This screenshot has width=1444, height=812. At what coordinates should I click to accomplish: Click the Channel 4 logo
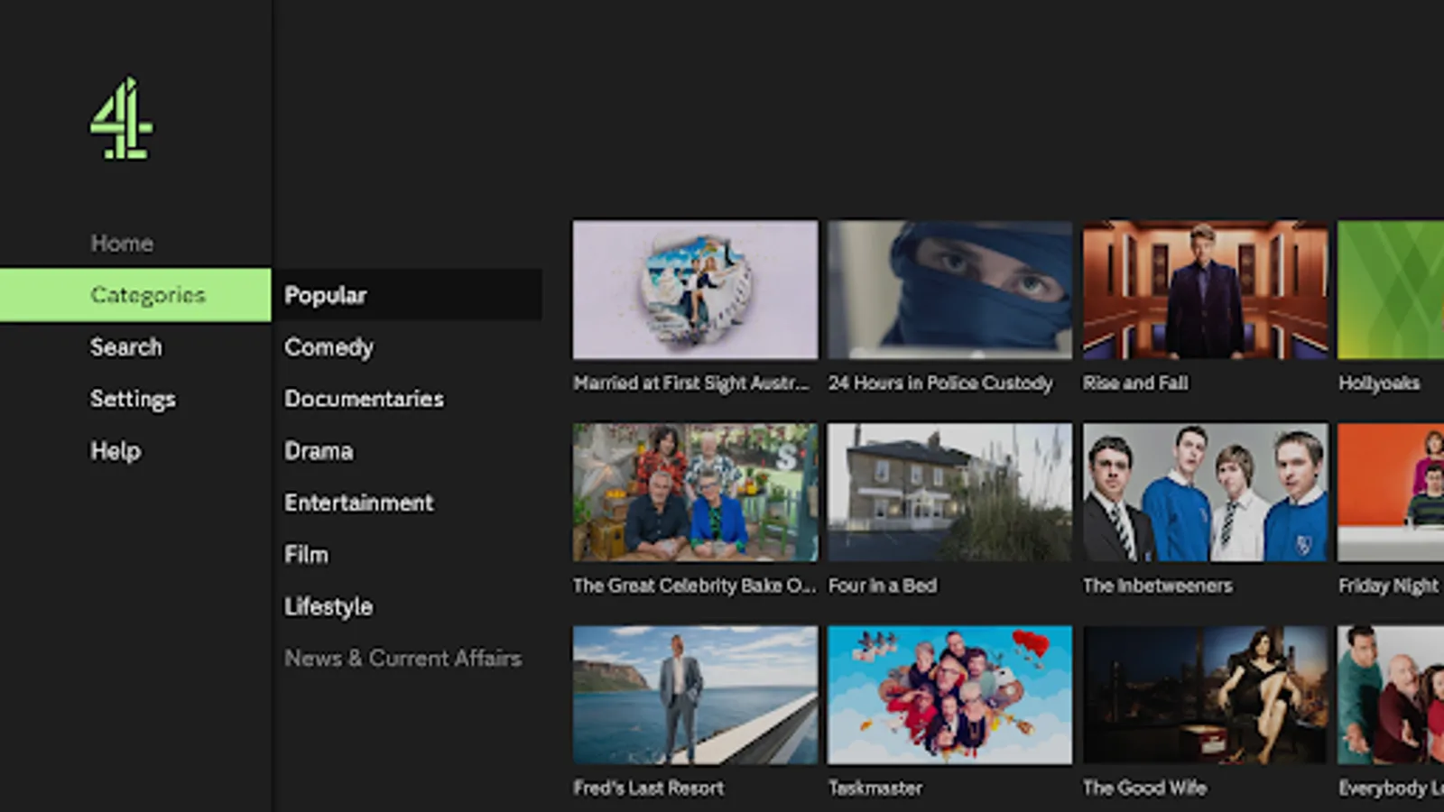tap(122, 118)
